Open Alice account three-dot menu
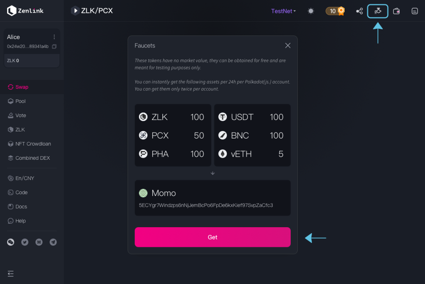The width and height of the screenshot is (425, 284). click(54, 37)
